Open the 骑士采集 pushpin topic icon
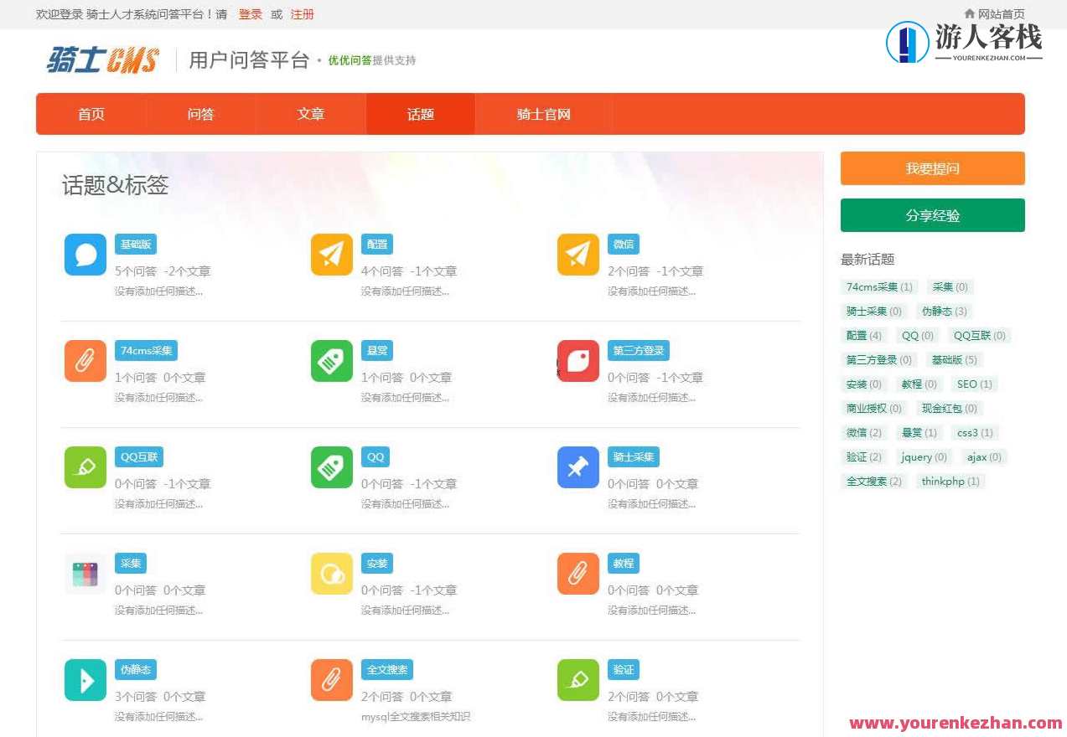The height and width of the screenshot is (737, 1067). point(577,467)
